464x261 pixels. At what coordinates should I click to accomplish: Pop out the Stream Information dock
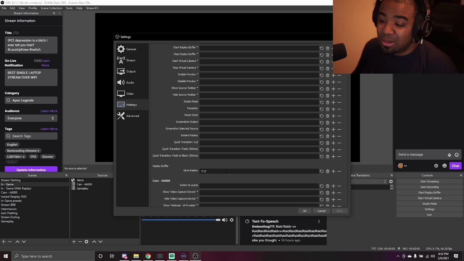coord(54,13)
